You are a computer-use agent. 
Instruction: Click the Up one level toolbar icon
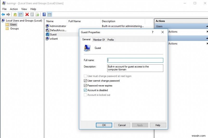coord(15,14)
